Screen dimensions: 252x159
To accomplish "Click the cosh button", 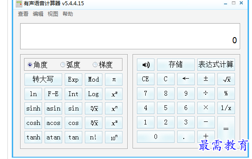I will pos(33,123).
